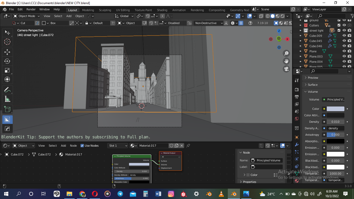Toggle the Use Nodes checkbox
The height and width of the screenshot is (199, 354).
pos(82,146)
